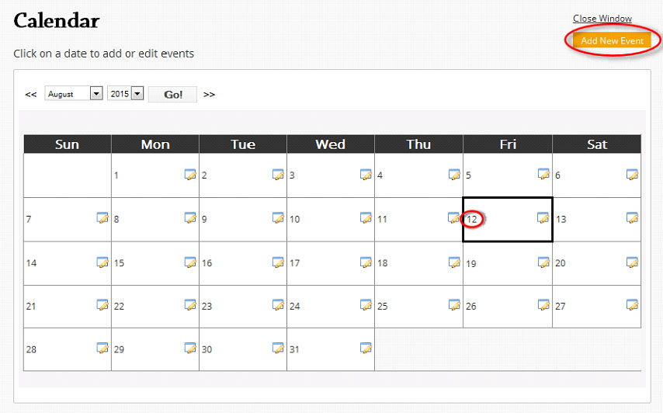Click date number 7

pyautogui.click(x=29, y=220)
